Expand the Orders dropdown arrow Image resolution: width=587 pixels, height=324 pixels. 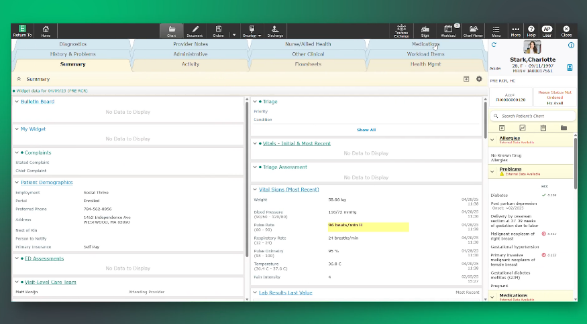233,34
